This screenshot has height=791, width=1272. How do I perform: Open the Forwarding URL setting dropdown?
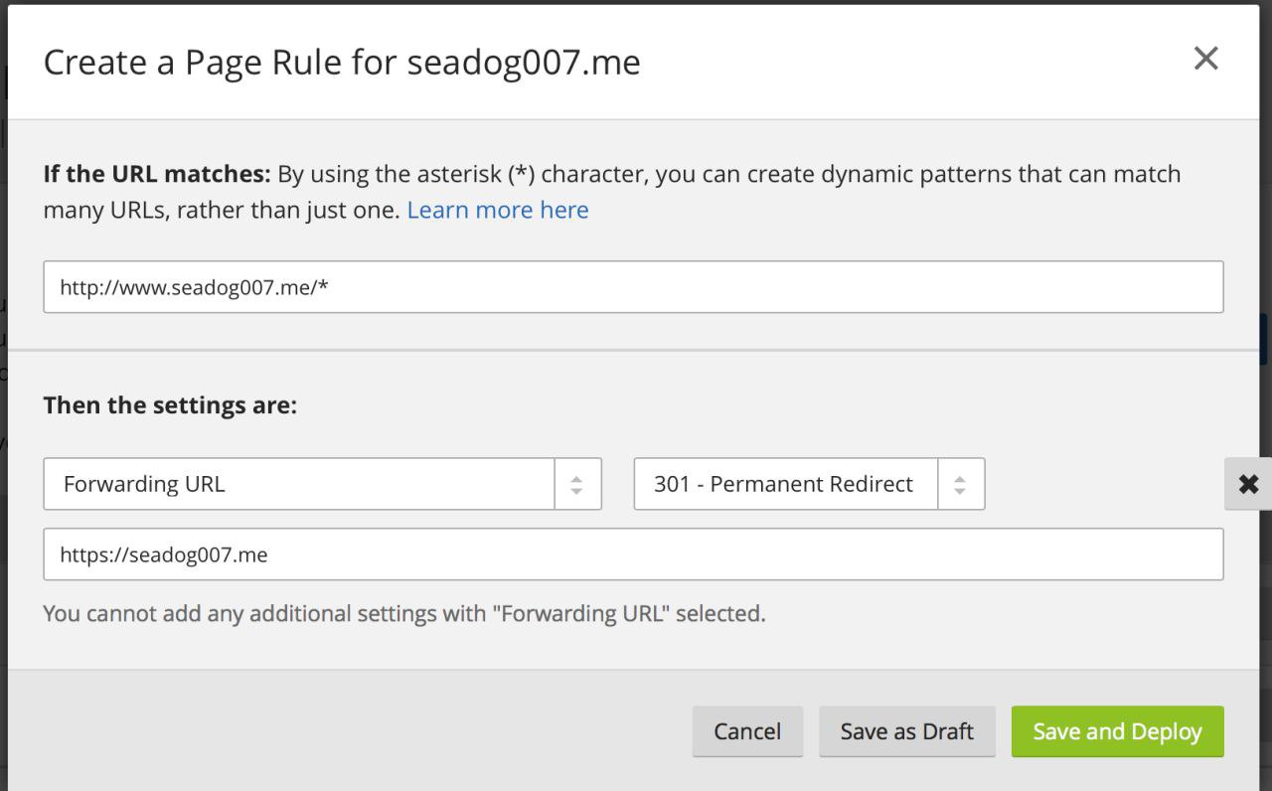point(300,484)
